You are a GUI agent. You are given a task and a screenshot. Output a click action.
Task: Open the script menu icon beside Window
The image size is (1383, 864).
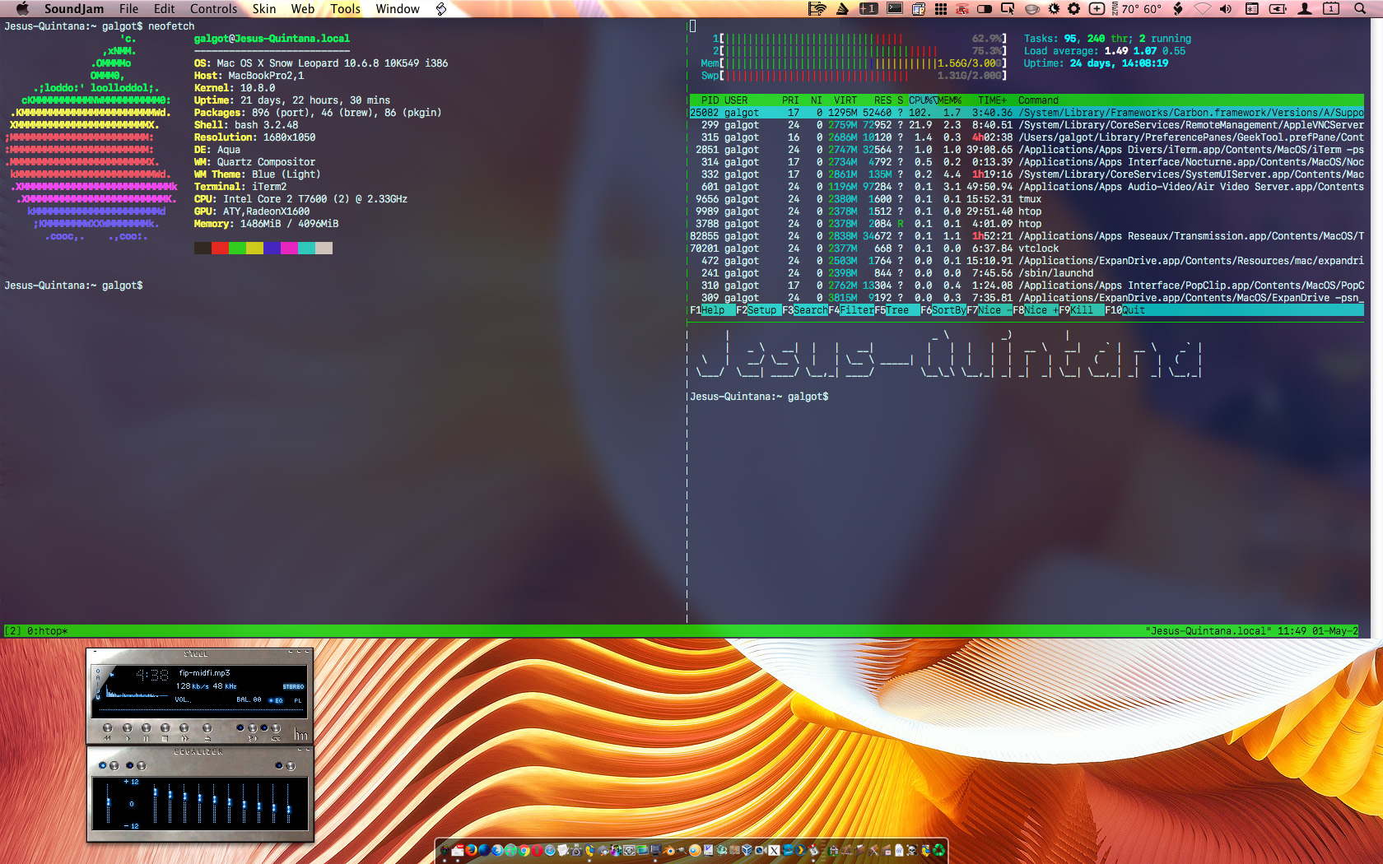pos(441,9)
